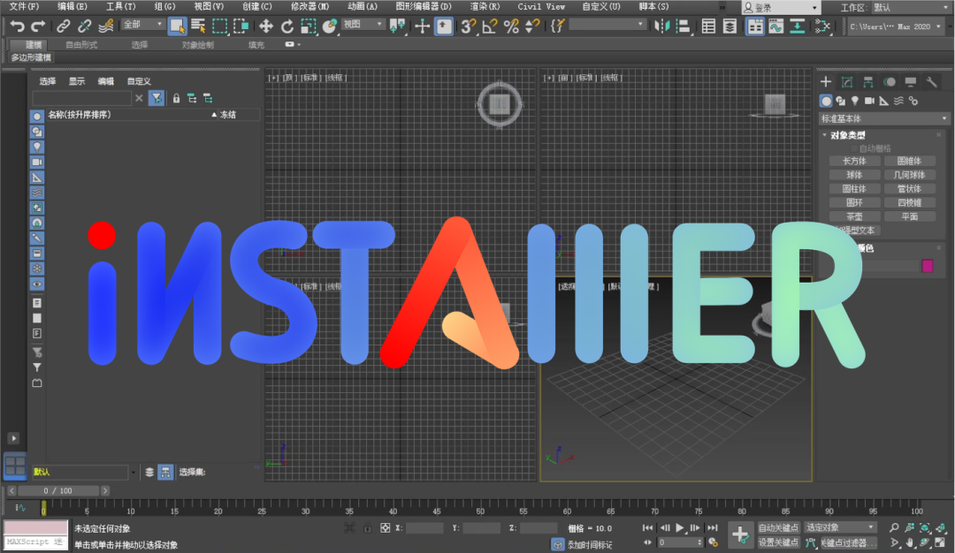This screenshot has height=553, width=955.
Task: Activate the Select and Rotate tool
Action: (x=286, y=27)
